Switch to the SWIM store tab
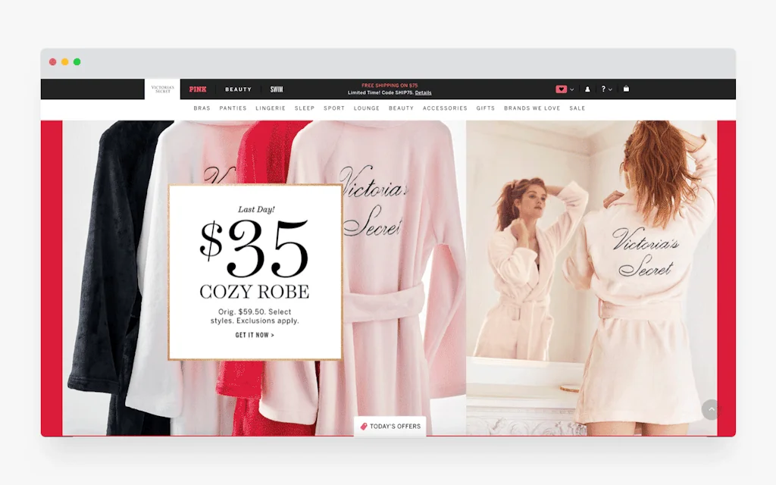 (276, 89)
